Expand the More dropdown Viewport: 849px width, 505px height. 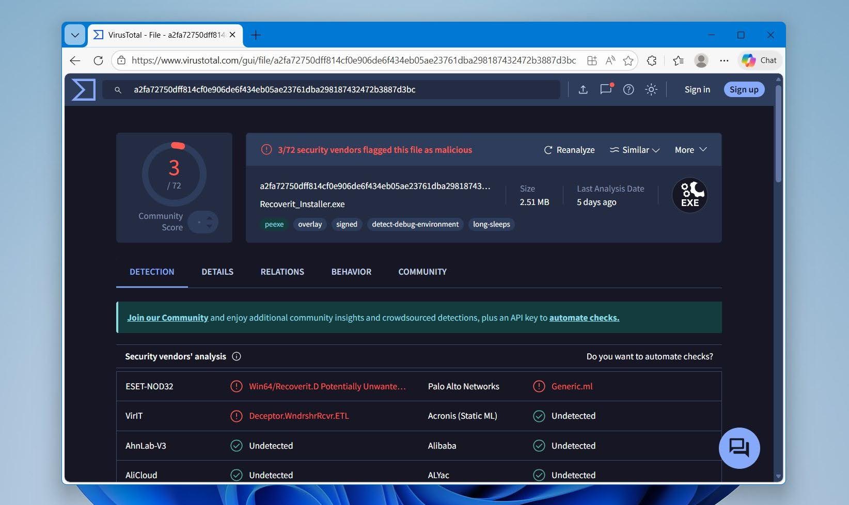(x=690, y=150)
